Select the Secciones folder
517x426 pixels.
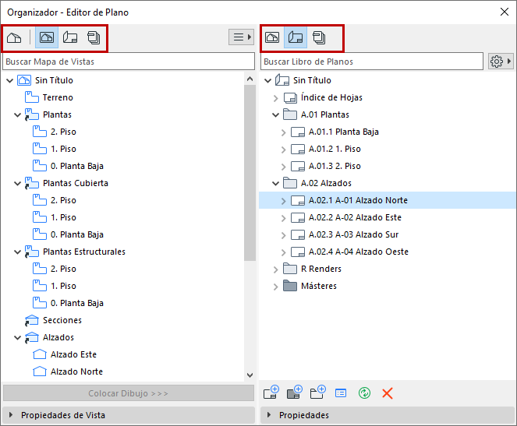click(62, 320)
